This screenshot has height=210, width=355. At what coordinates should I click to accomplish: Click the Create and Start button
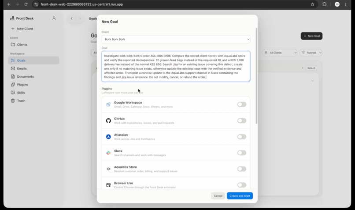[x=240, y=196]
